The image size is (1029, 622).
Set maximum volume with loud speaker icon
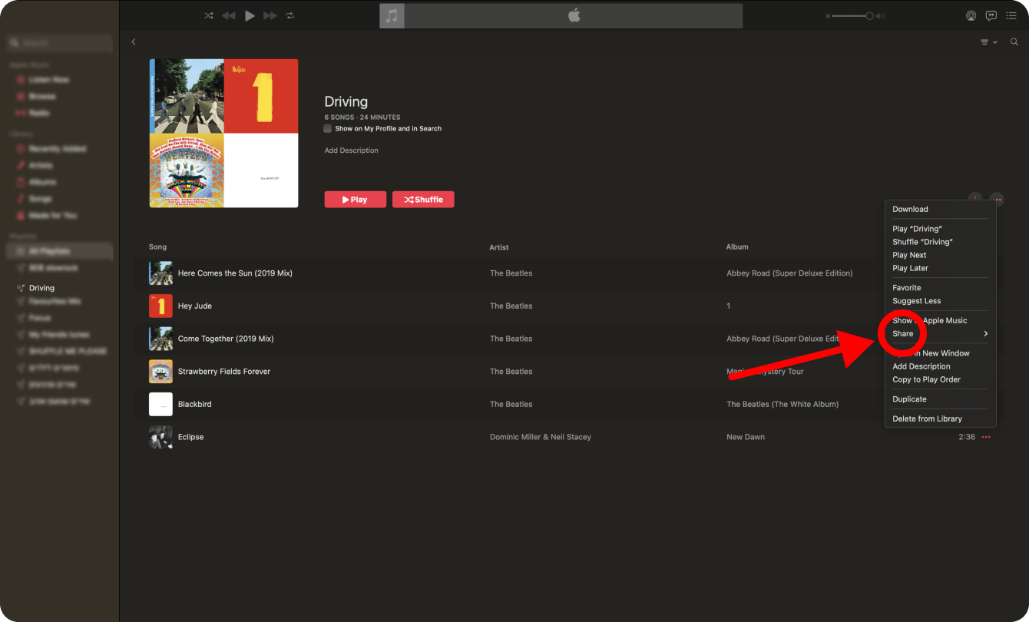[881, 16]
